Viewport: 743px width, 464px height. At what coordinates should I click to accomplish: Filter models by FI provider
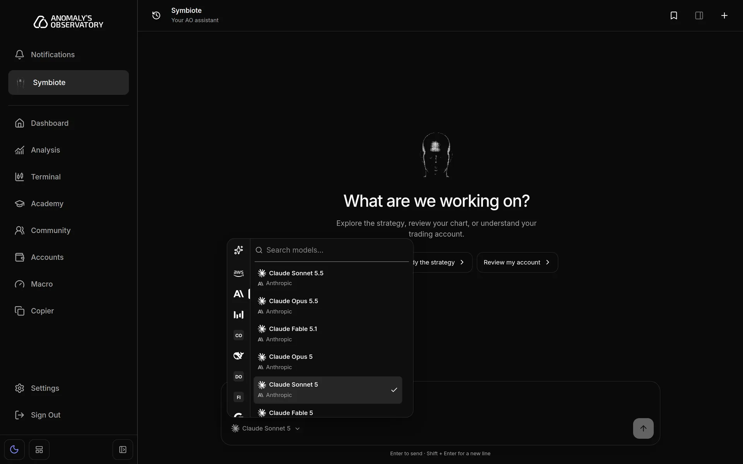[x=239, y=397]
